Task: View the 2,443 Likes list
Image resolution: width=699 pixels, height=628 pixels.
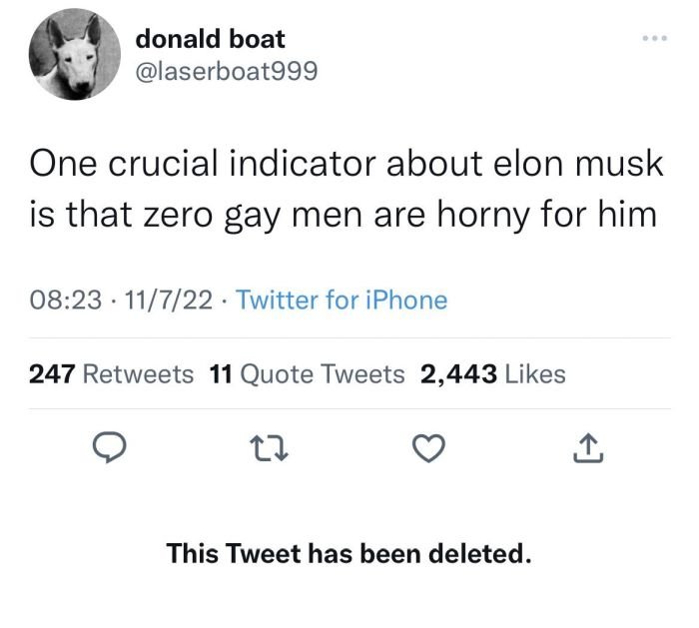Action: click(493, 374)
